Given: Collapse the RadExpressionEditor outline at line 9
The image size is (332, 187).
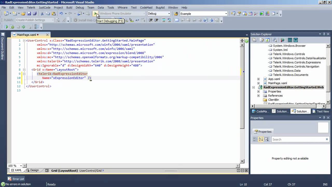Looking at the screenshot, I should [x=24, y=74].
